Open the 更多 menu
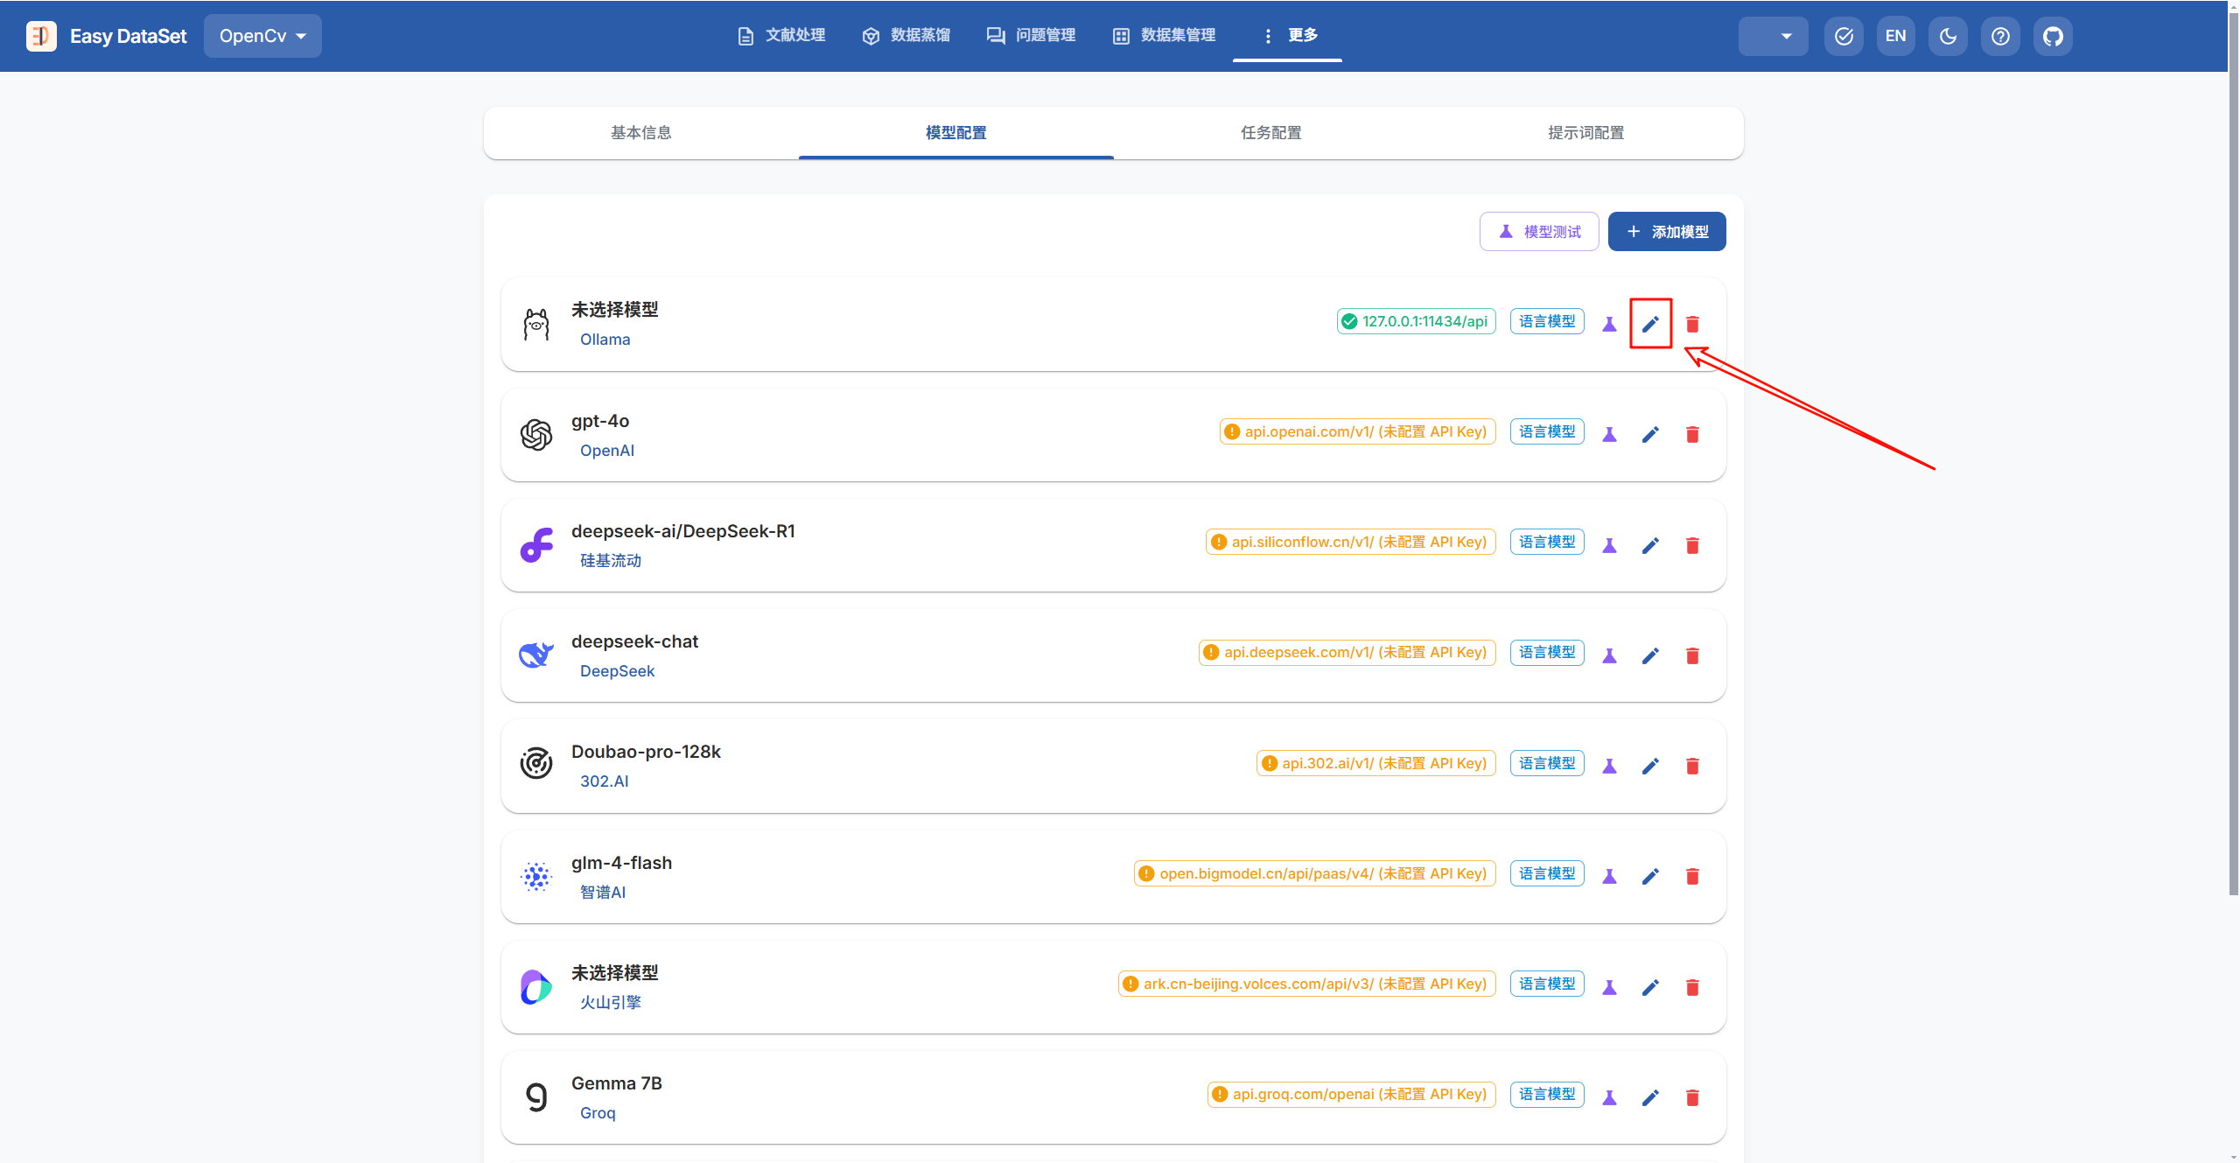 click(1288, 35)
